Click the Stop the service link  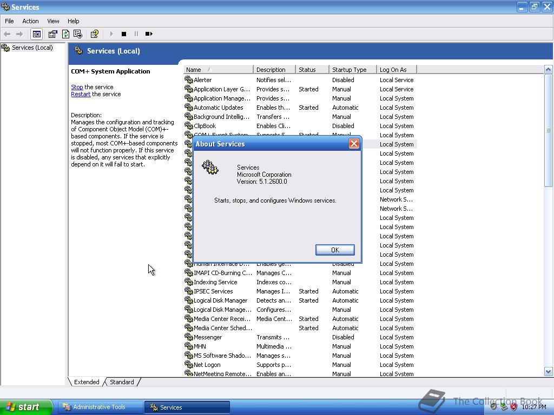(x=77, y=87)
